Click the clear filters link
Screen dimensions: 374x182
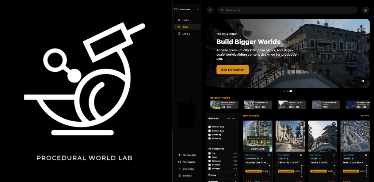click(231, 118)
